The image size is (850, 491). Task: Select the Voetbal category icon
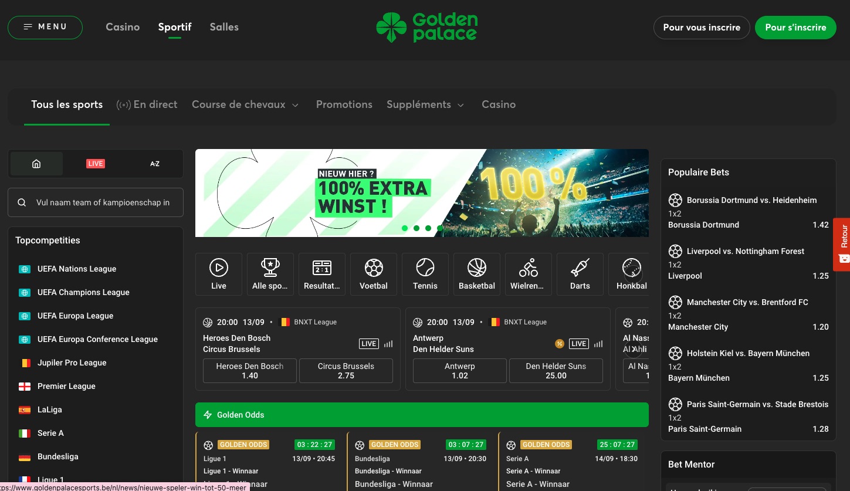point(374,274)
